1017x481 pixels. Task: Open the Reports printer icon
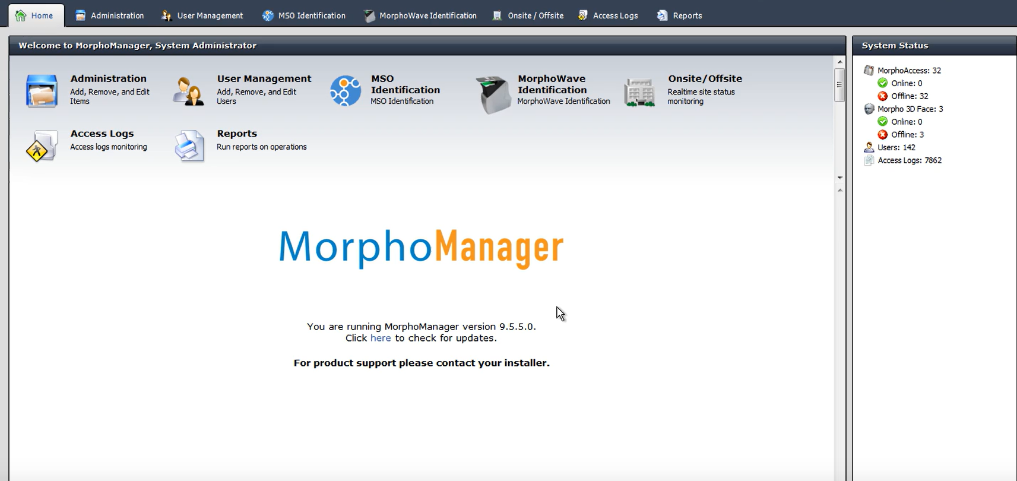point(189,146)
